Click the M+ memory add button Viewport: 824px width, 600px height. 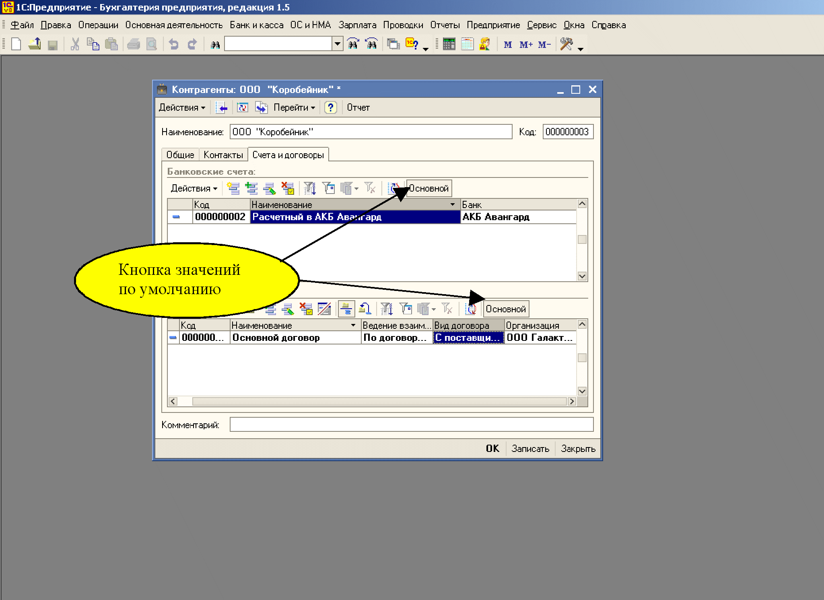[526, 45]
